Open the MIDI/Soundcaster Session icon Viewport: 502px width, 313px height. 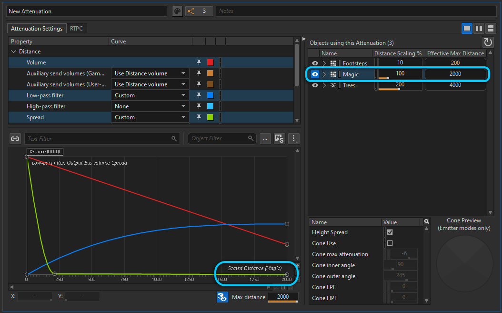(280, 138)
